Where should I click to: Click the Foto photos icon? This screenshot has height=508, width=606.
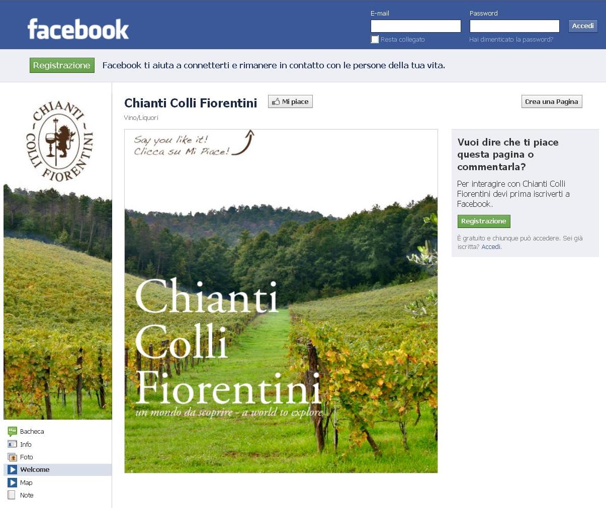tap(12, 457)
